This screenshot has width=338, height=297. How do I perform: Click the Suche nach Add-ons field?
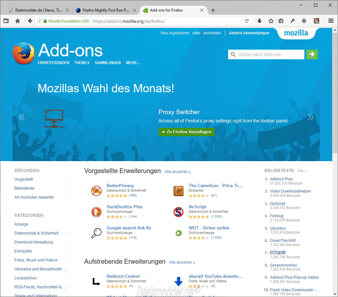(266, 54)
